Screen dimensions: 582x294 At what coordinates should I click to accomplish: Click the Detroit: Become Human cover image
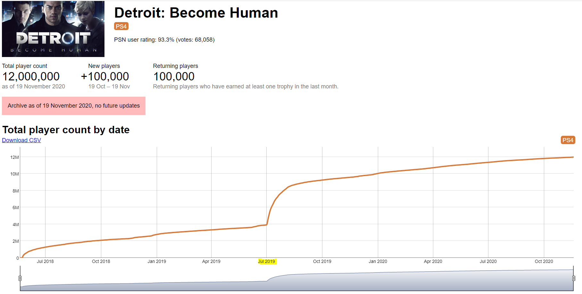(53, 29)
